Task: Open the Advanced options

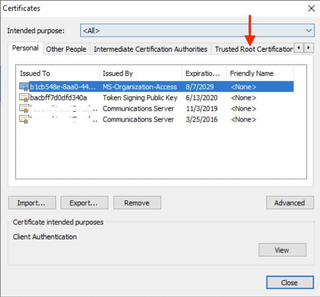Action: (x=289, y=203)
